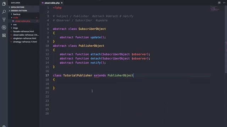Click the attach function name
The image size is (227, 127).
click(95, 54)
